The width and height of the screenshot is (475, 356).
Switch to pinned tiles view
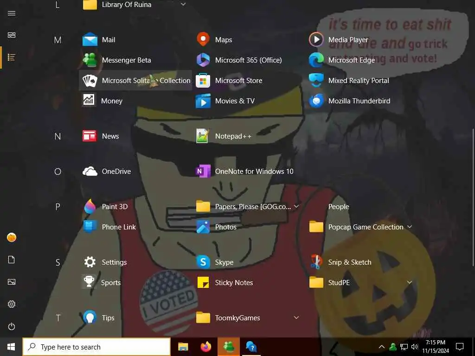[12, 35]
